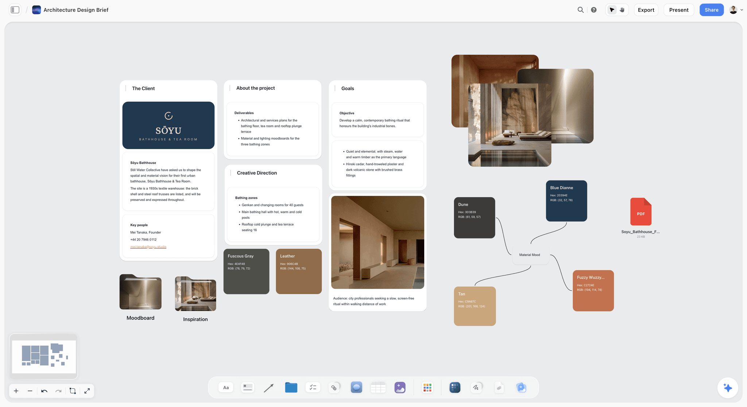Open the colorful apps grid icon
Viewport: 747px width, 407px height.
(x=427, y=387)
